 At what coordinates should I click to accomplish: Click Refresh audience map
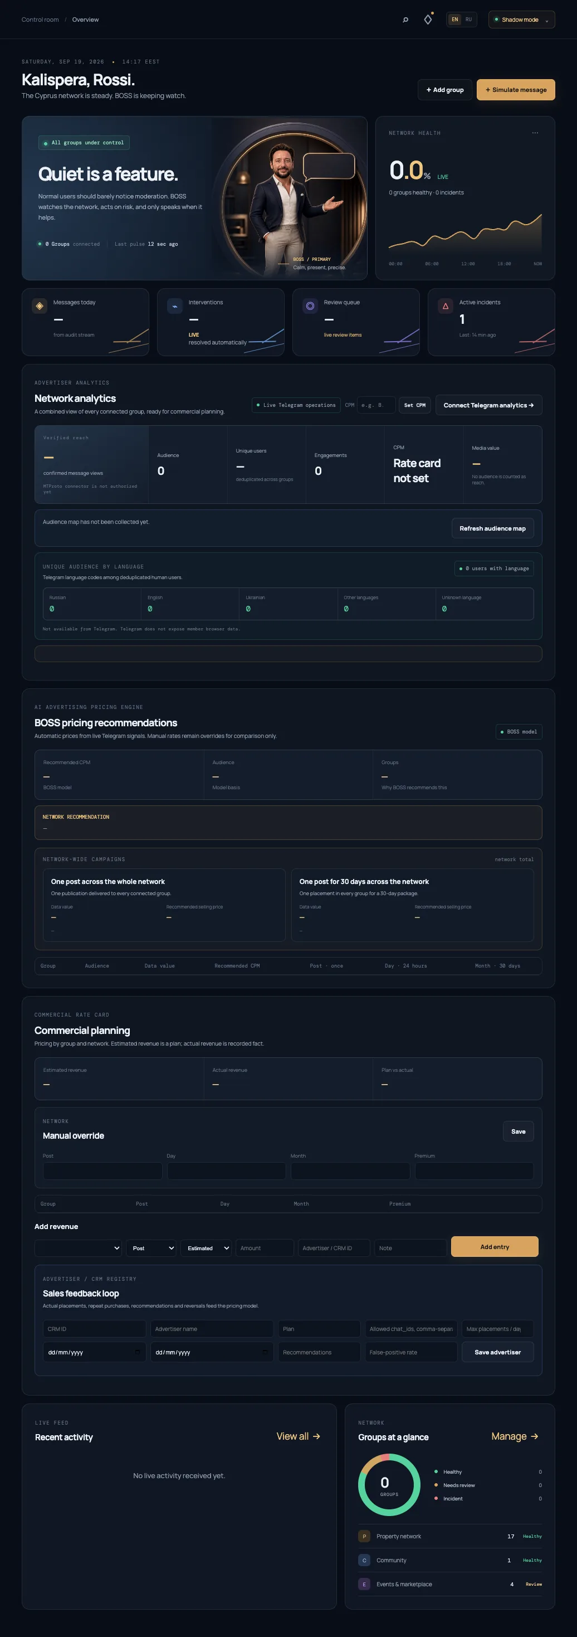tap(492, 528)
